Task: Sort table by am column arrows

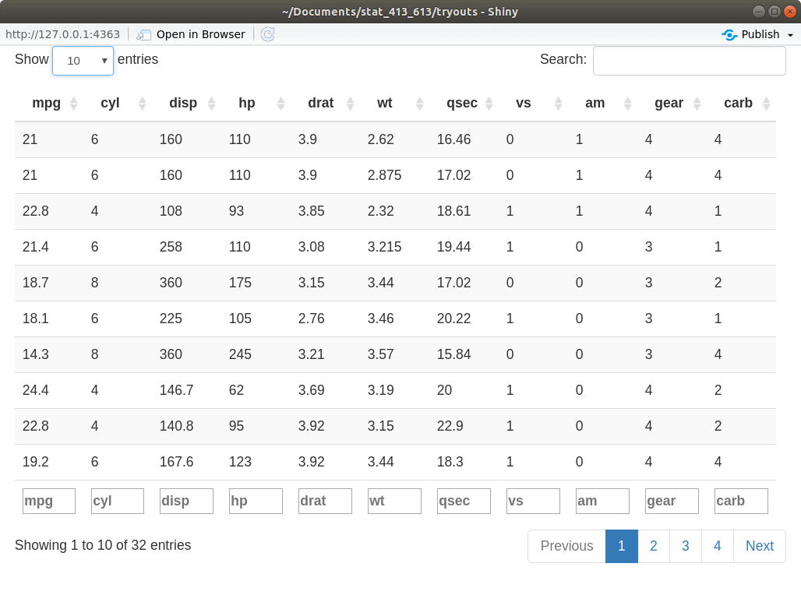Action: coord(628,104)
